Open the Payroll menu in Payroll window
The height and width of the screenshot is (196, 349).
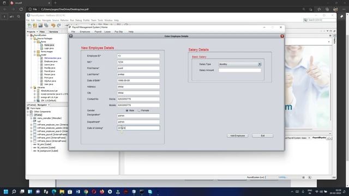pos(98,32)
